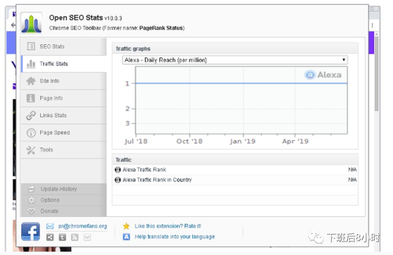
Task: Click the browser back arrow behind popup
Action: pos(13,25)
